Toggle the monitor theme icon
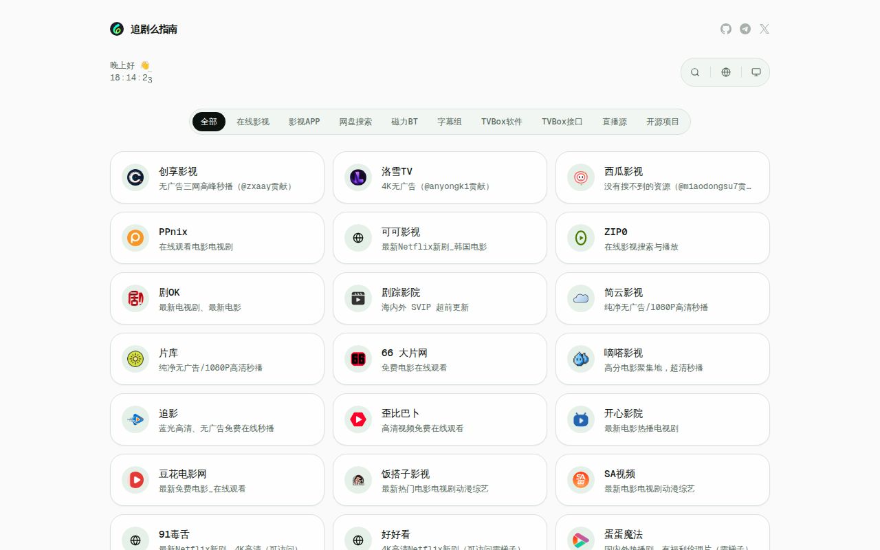This screenshot has width=880, height=550. [756, 72]
